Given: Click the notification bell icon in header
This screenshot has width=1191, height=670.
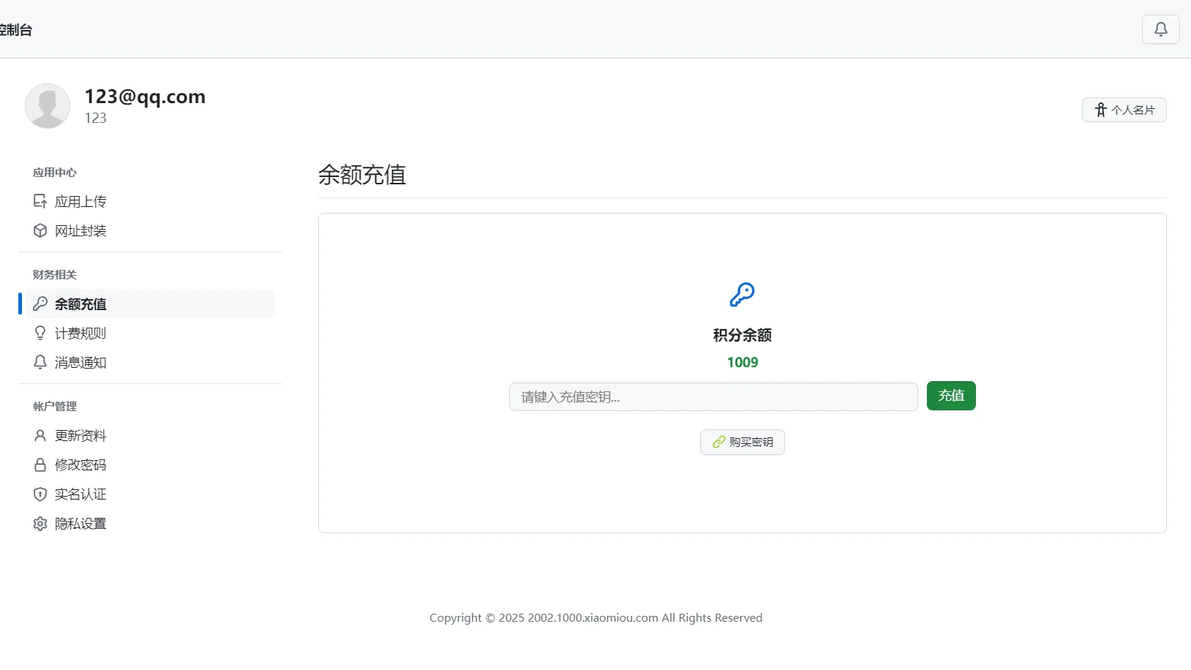Looking at the screenshot, I should point(1160,29).
